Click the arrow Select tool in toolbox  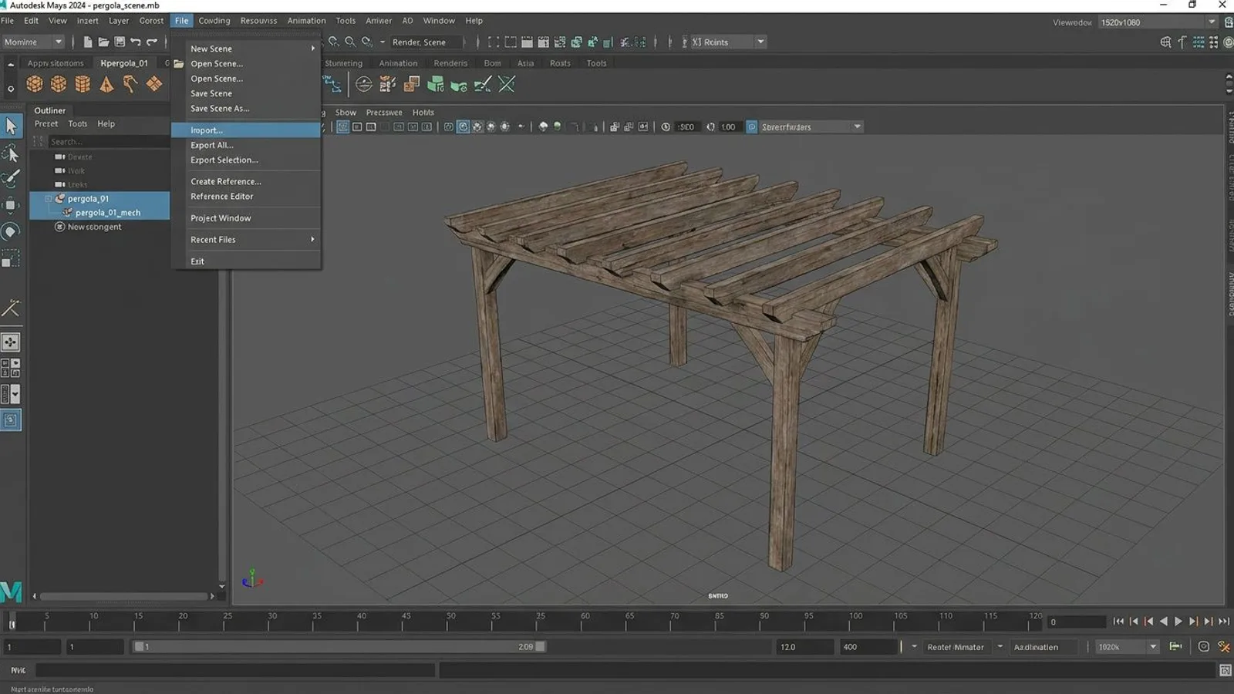point(11,126)
